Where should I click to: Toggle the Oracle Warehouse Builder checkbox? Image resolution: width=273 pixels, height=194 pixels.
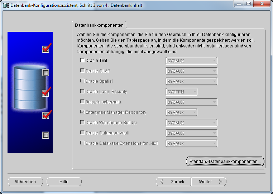click(x=82, y=122)
